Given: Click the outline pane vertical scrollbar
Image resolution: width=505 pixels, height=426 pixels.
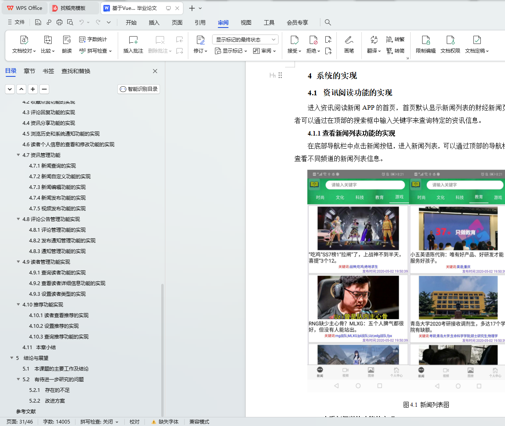Looking at the screenshot, I should (x=162, y=349).
